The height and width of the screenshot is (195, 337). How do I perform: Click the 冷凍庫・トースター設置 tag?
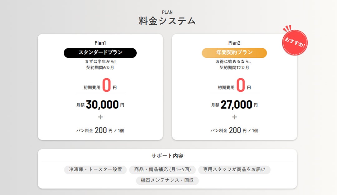[x=95, y=170]
